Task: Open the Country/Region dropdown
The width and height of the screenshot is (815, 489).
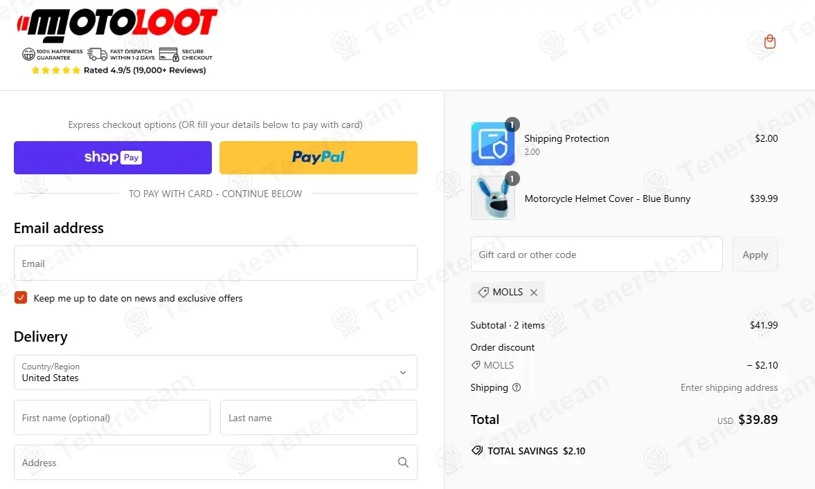Action: (216, 373)
